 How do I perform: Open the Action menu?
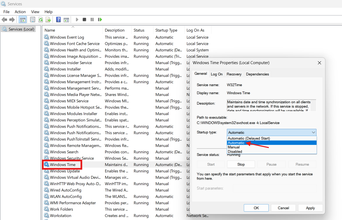[20, 12]
